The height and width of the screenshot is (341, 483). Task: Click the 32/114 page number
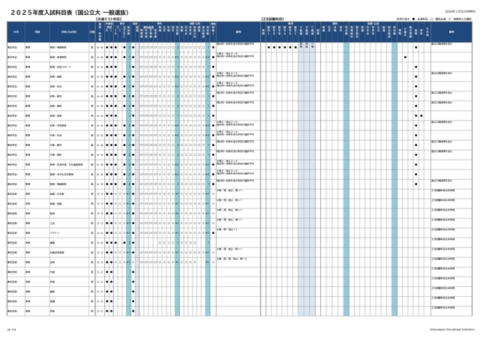(x=10, y=328)
